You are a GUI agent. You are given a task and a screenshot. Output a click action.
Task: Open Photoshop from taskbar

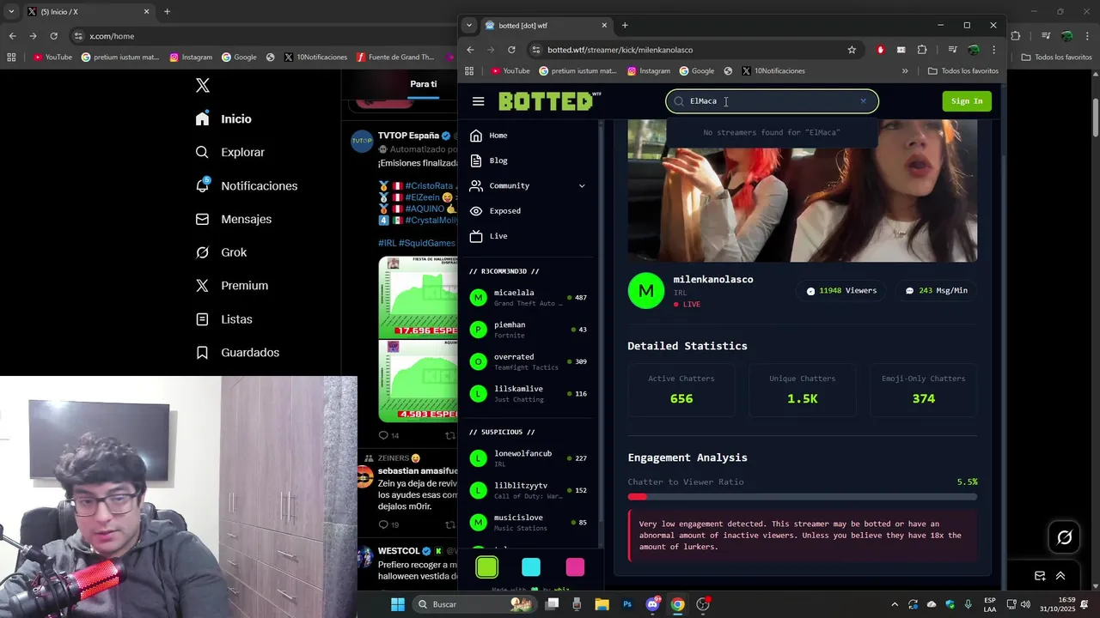(x=627, y=604)
